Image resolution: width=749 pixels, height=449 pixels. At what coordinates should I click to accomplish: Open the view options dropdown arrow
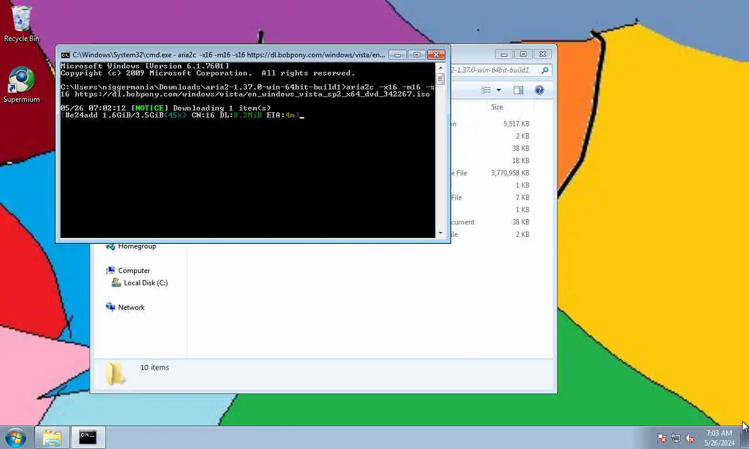pos(499,90)
